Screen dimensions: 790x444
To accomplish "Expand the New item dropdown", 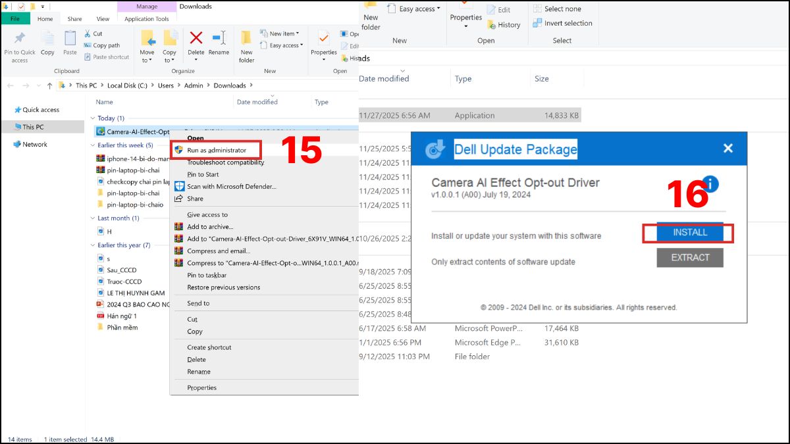I will click(x=283, y=34).
